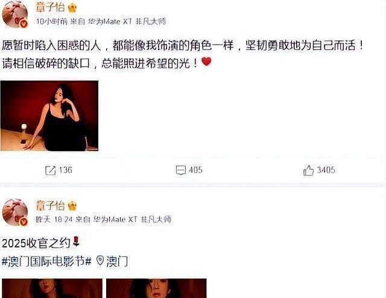Like the first post with 3405 thumbs-up

308,170
